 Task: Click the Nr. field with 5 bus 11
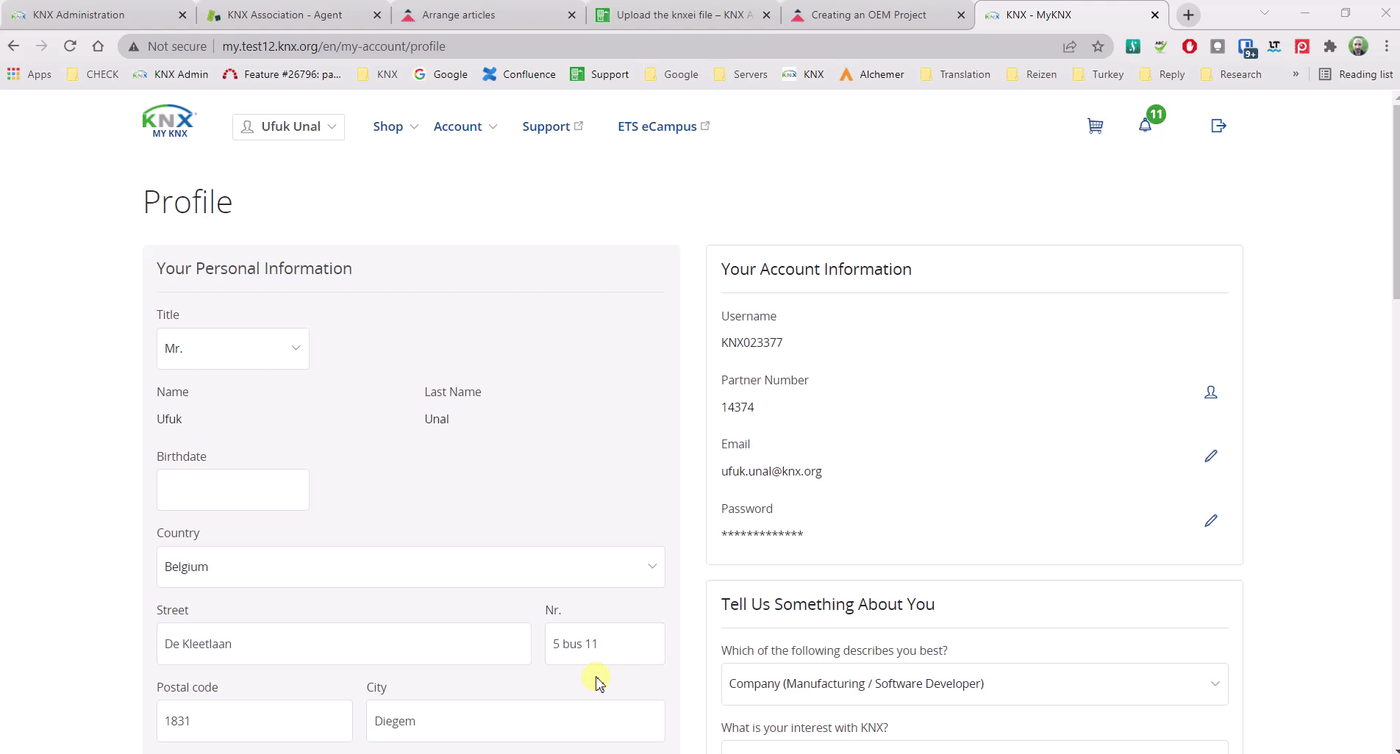tap(605, 644)
